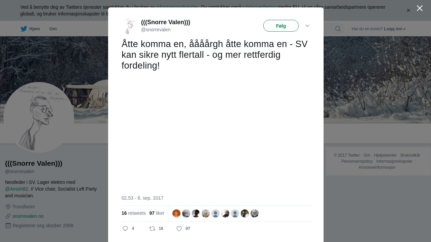This screenshot has width=431, height=242.
Task: Click the Twitter bird Hjem icon
Action: pyautogui.click(x=24, y=29)
